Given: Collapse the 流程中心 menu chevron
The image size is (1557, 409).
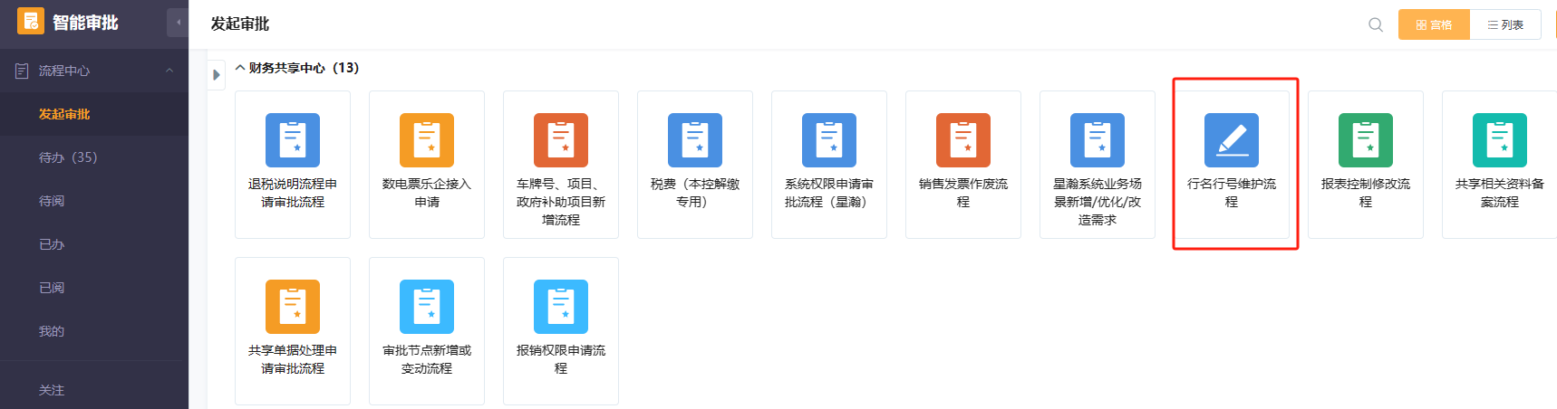Looking at the screenshot, I should 169,71.
